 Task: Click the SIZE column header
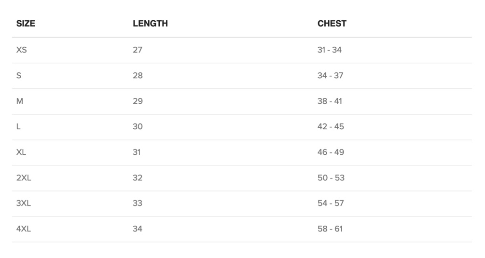pyautogui.click(x=26, y=23)
